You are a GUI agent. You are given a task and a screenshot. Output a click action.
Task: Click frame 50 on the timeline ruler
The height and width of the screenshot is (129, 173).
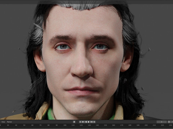24,125
